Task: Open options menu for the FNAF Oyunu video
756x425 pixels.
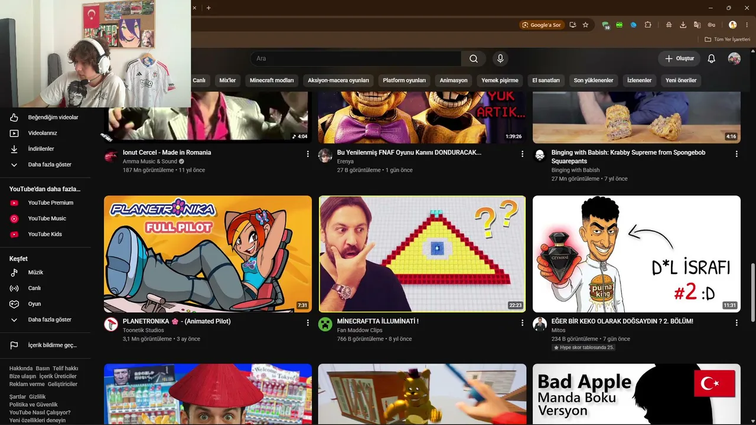Action: [x=522, y=154]
